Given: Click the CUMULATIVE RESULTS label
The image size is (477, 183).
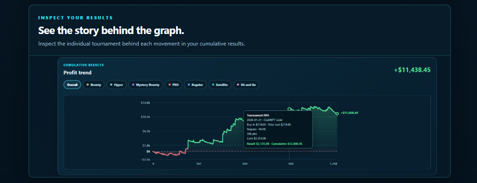Looking at the screenshot, I should (83, 65).
